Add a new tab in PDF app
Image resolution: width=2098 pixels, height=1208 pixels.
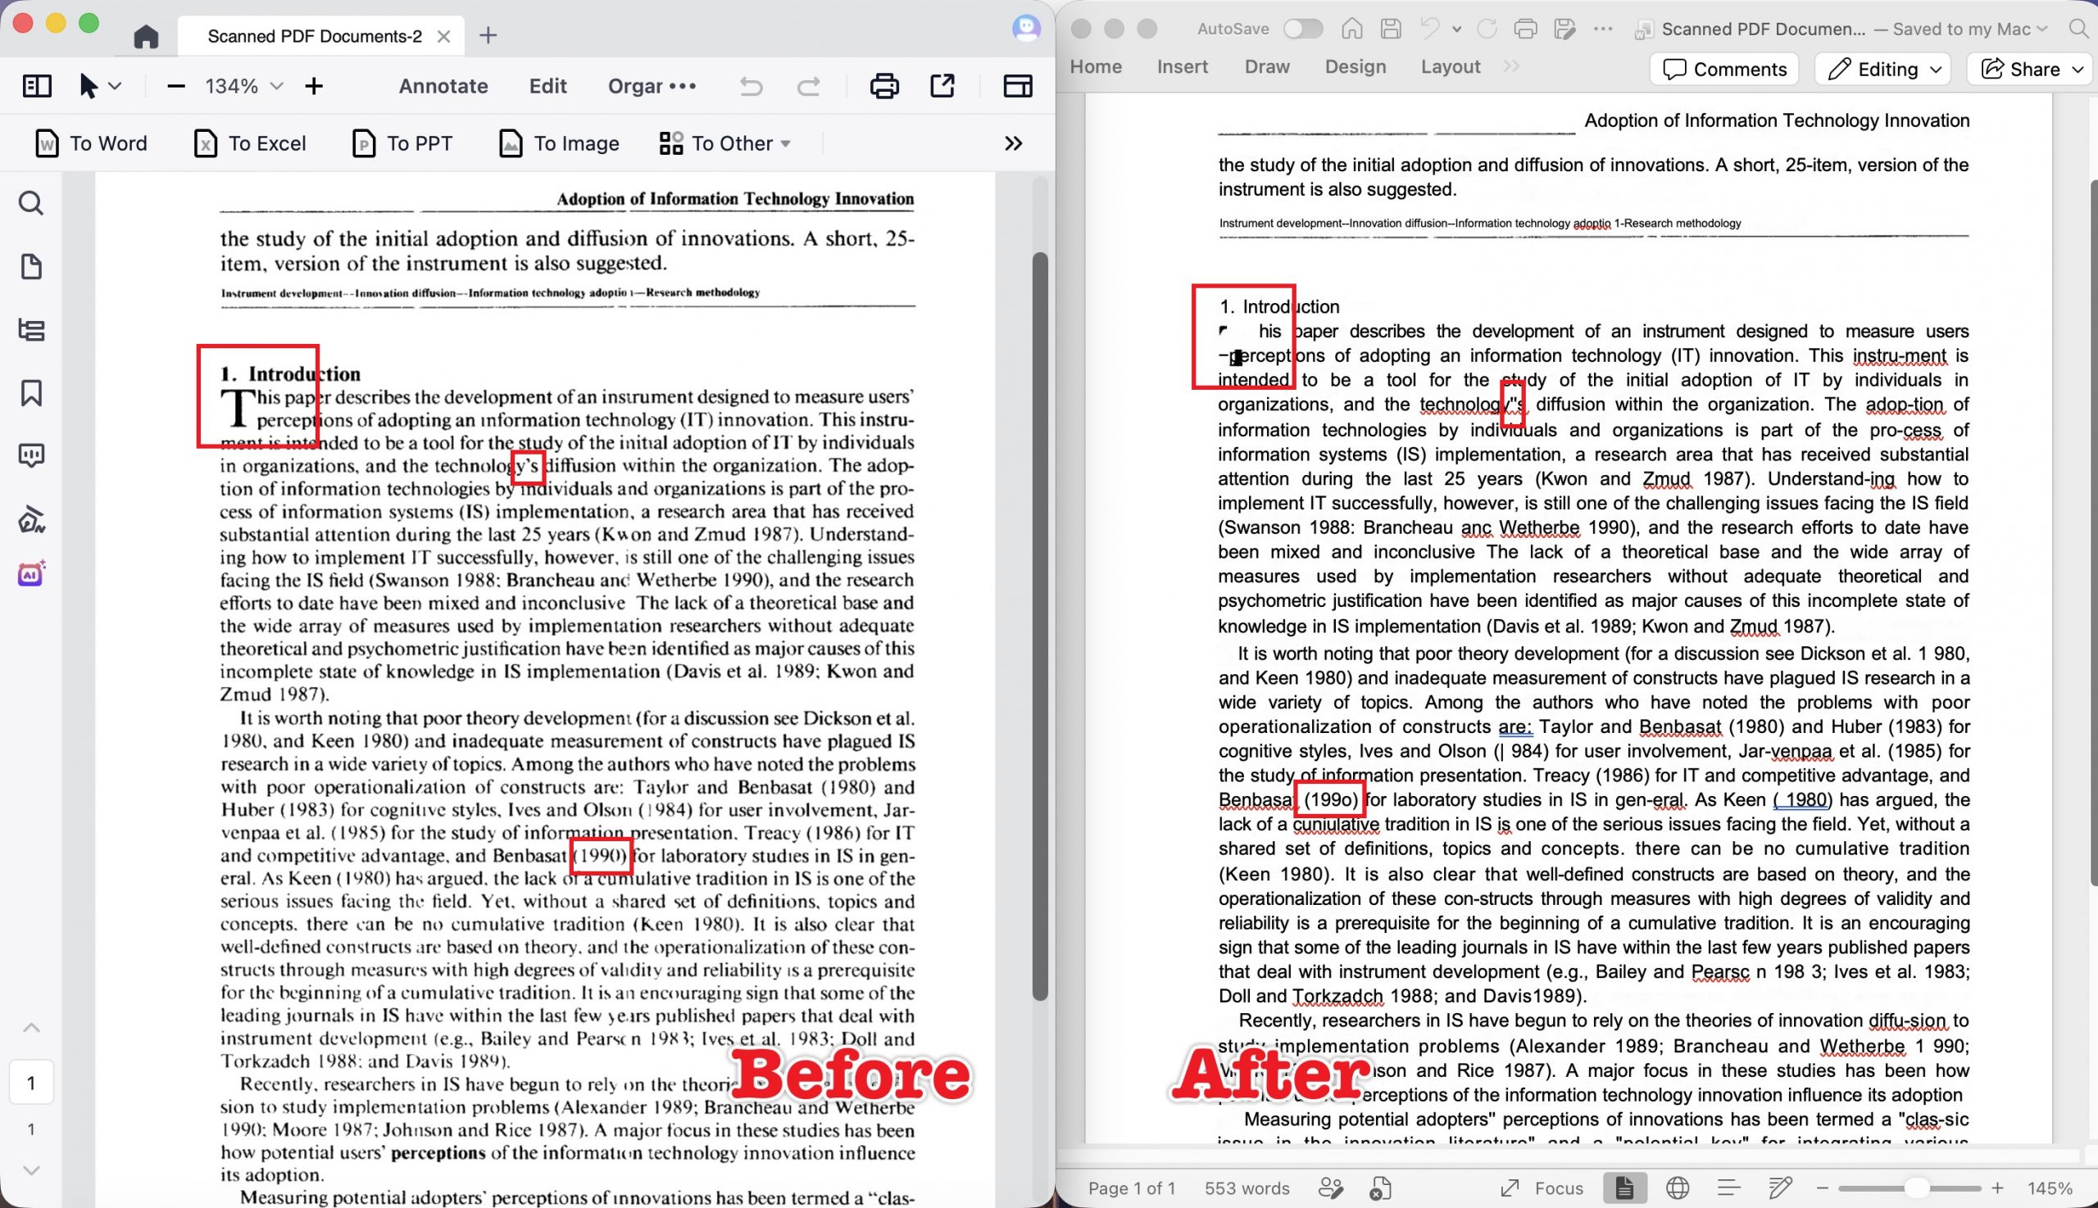[x=488, y=36]
